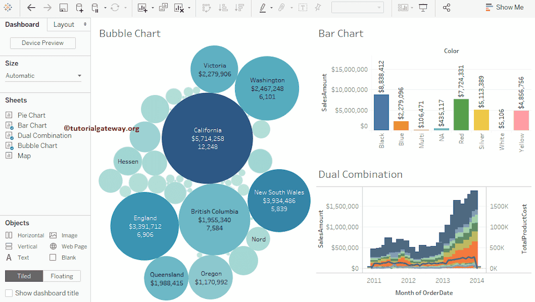
Task: Switch layout mode to Floating
Action: [62, 276]
